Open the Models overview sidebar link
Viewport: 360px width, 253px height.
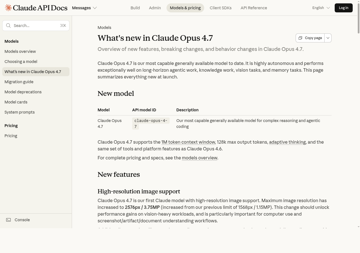pyautogui.click(x=20, y=51)
